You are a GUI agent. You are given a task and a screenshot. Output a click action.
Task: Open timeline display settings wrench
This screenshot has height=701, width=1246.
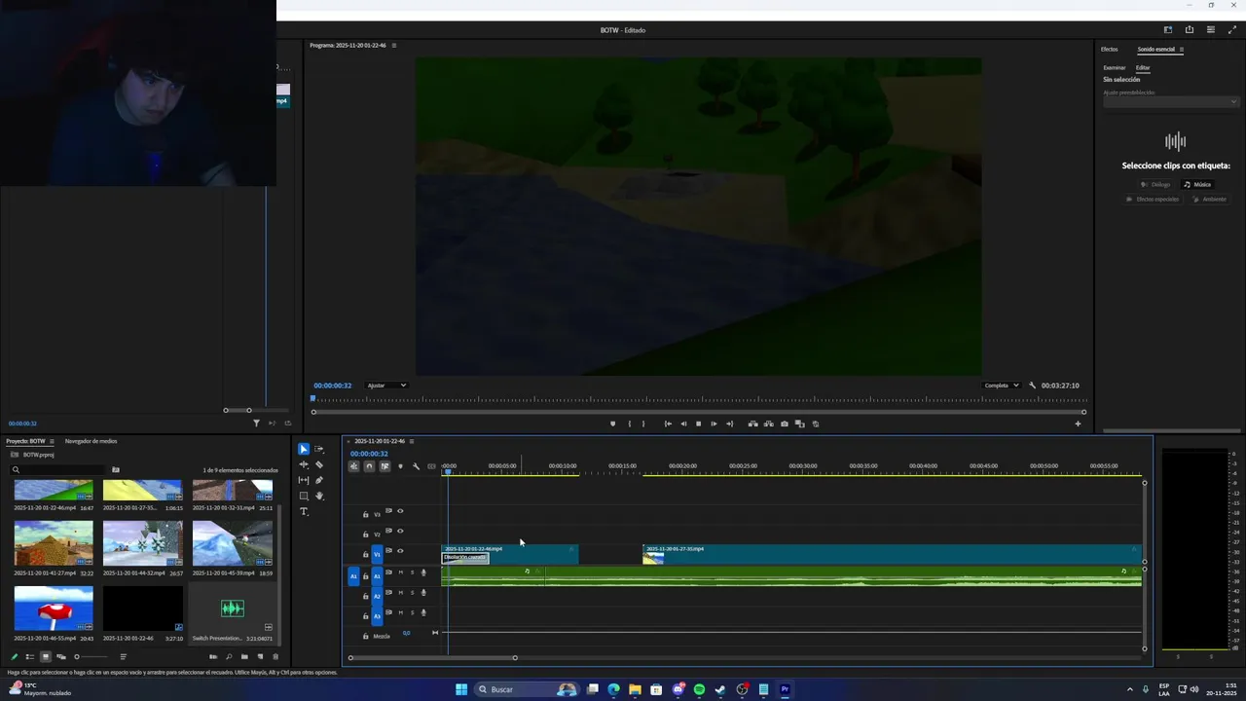click(417, 466)
